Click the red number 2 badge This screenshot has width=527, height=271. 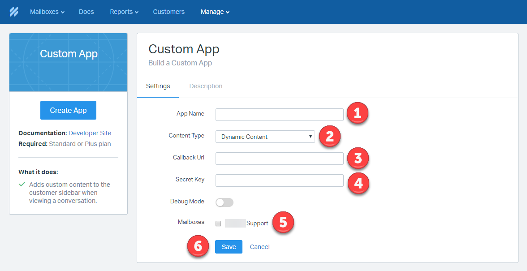tap(330, 136)
